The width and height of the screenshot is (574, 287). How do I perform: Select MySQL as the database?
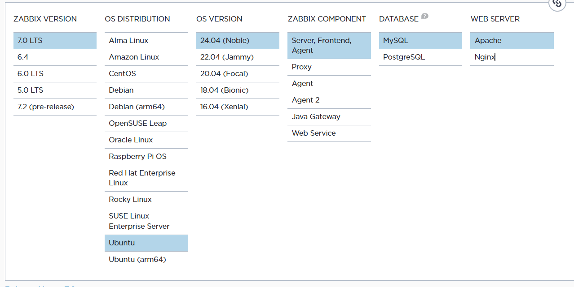coord(420,40)
